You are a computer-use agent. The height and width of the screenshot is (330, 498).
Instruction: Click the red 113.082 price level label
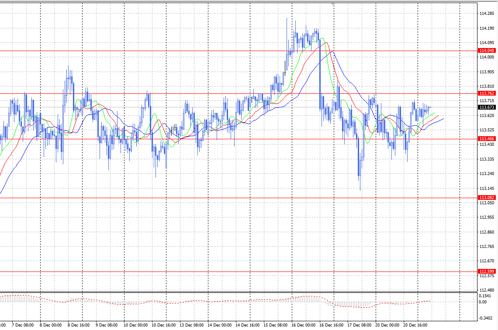pos(487,197)
